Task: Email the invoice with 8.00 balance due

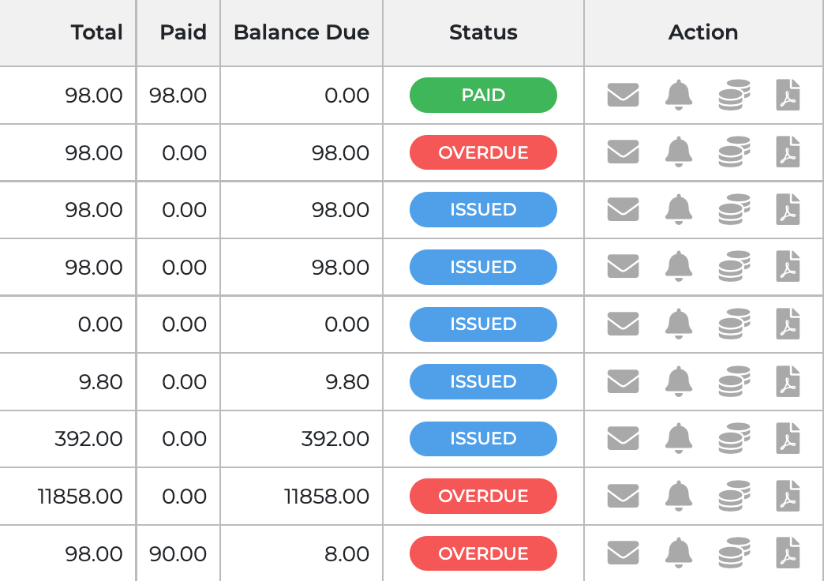Action: click(x=623, y=553)
